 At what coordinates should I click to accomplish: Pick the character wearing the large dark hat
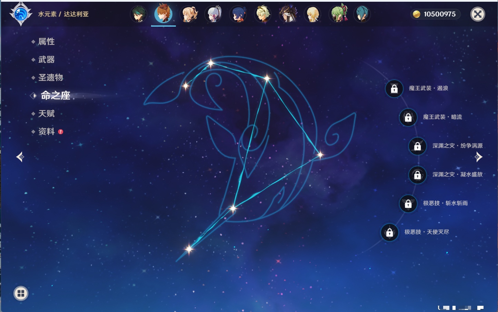point(288,14)
